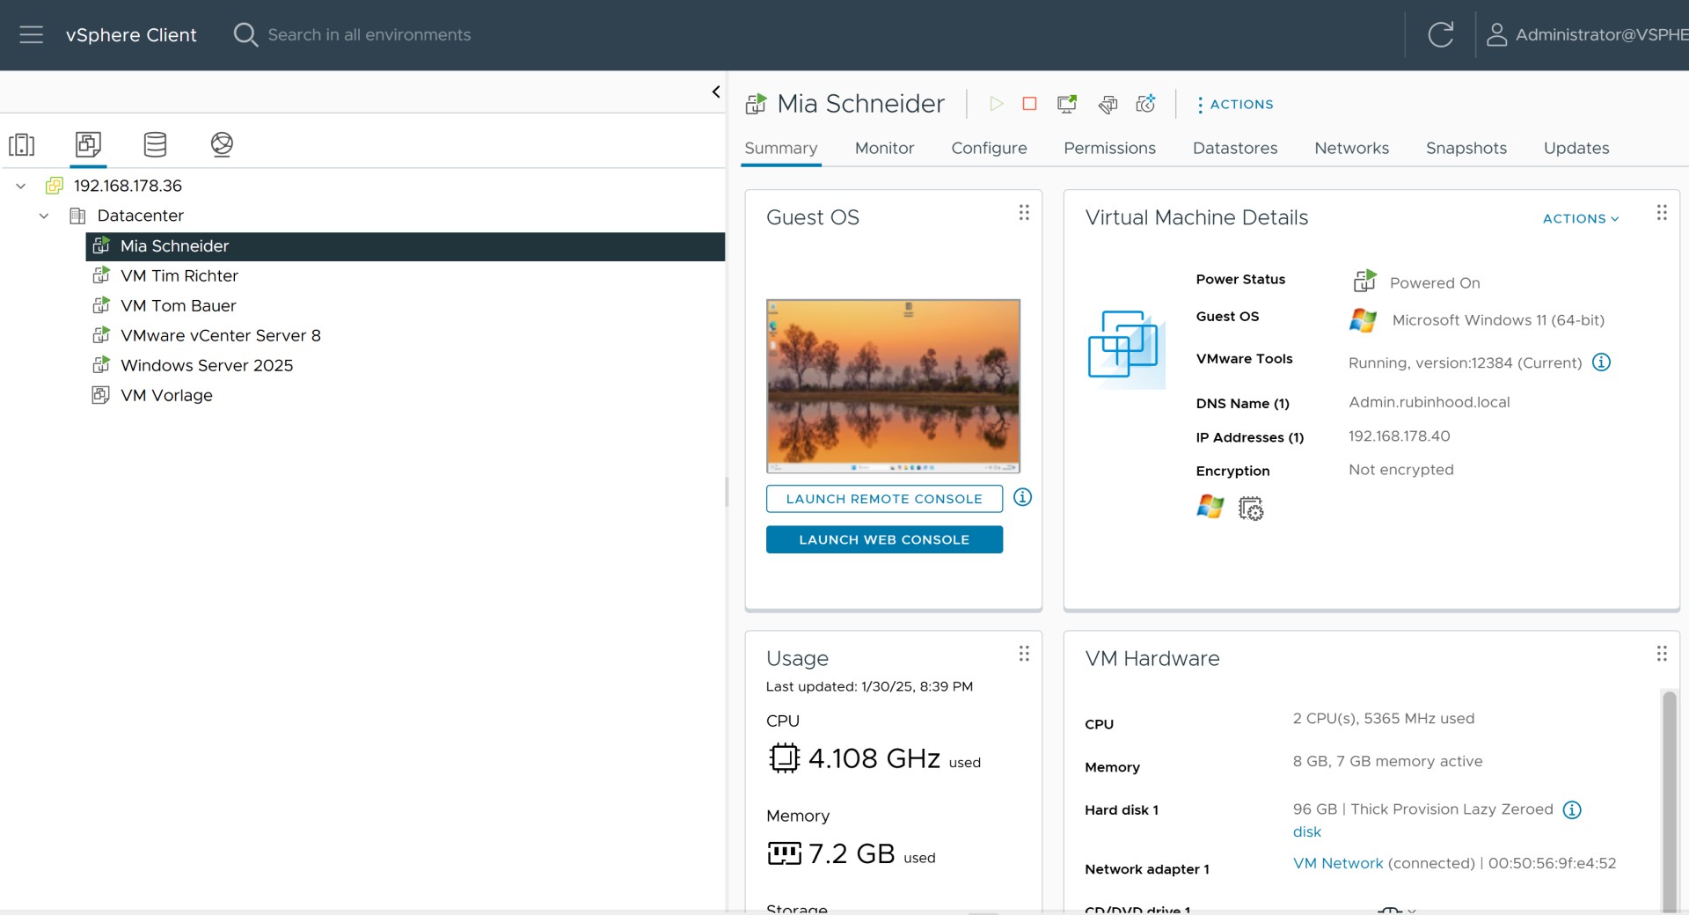The width and height of the screenshot is (1689, 915).
Task: Open the Permissions tab
Action: (1109, 148)
